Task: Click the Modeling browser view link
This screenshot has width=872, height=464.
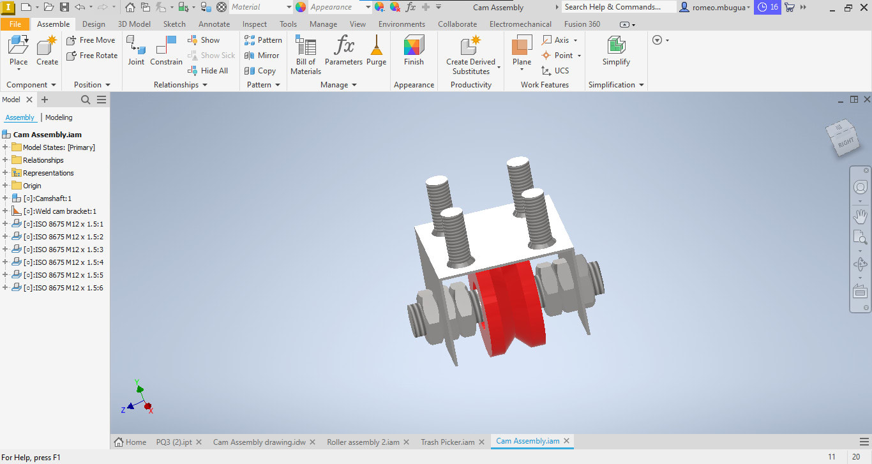Action: [59, 117]
